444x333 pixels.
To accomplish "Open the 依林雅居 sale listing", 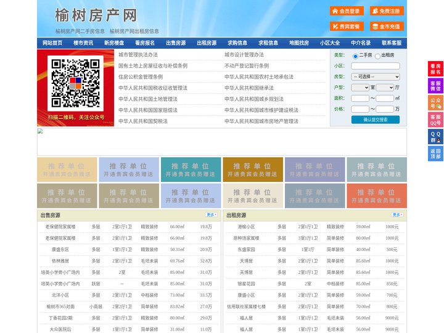I will (x=60, y=261).
